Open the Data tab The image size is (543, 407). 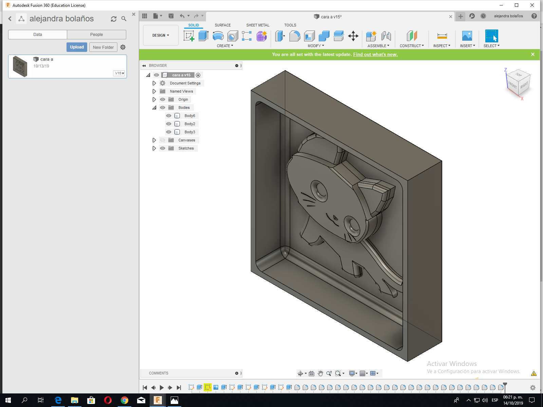point(38,35)
